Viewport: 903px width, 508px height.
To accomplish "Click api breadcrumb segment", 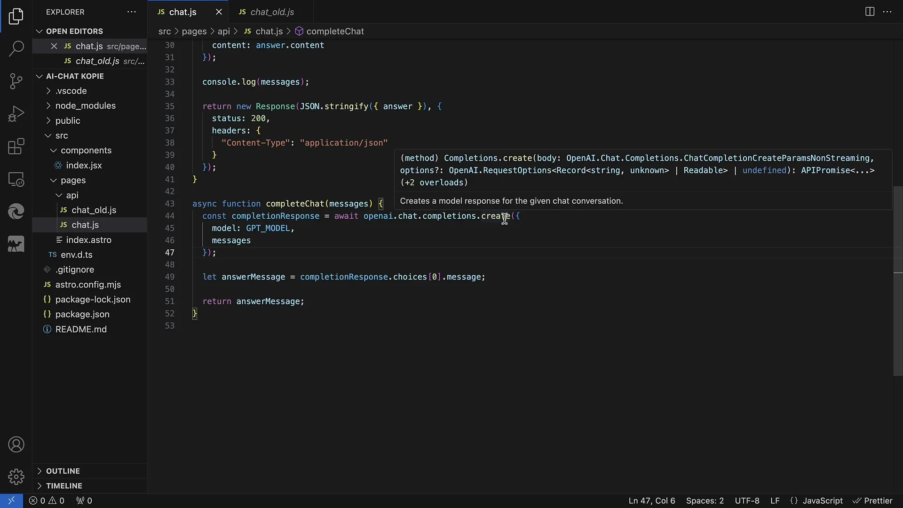I will [224, 31].
